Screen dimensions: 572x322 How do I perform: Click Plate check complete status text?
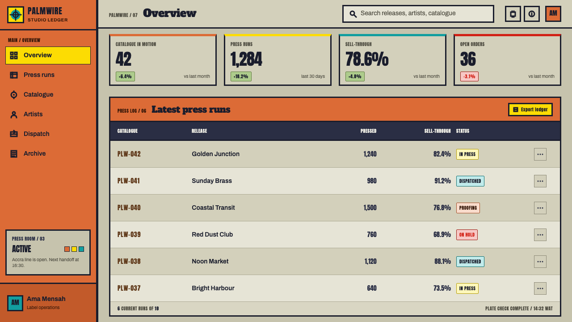click(519, 309)
